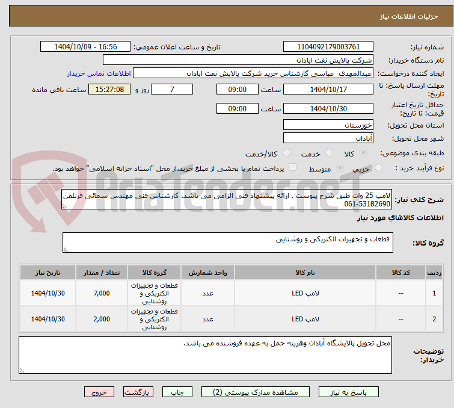Click the نام کالا column header

coord(305,273)
